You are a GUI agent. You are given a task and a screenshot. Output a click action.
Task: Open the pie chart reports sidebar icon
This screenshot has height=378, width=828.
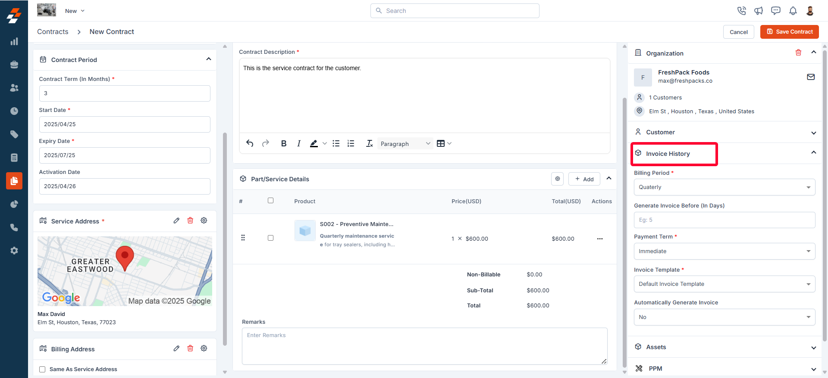(14, 204)
